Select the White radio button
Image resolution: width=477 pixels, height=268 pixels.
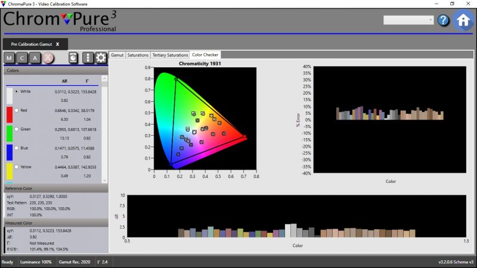click(16, 92)
